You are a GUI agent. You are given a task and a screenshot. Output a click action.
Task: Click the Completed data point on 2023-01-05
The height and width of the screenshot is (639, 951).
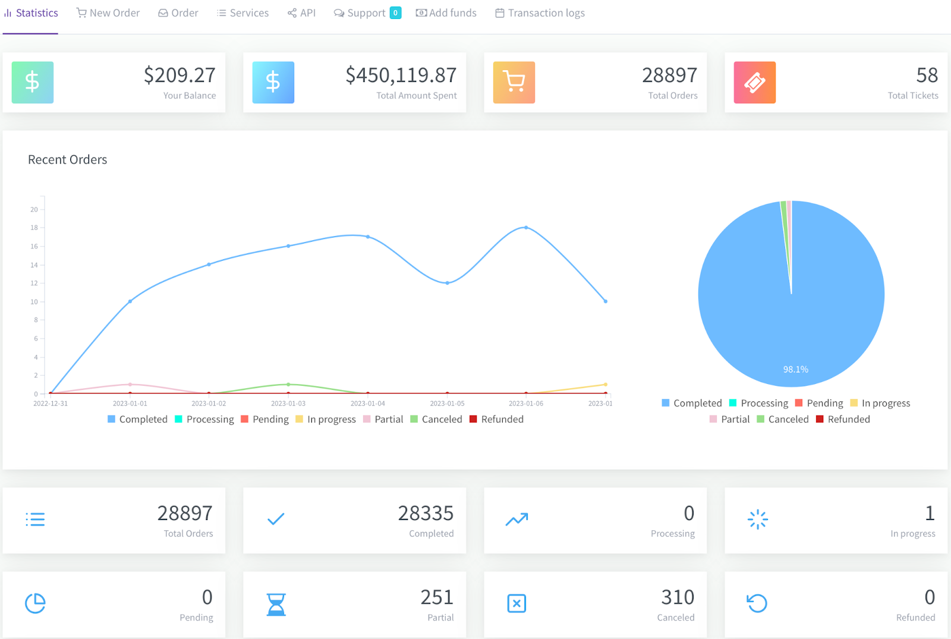tap(448, 283)
